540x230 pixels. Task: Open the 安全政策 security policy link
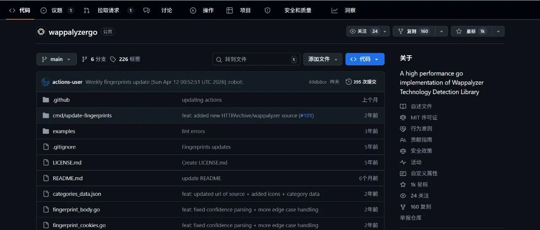click(x=416, y=151)
